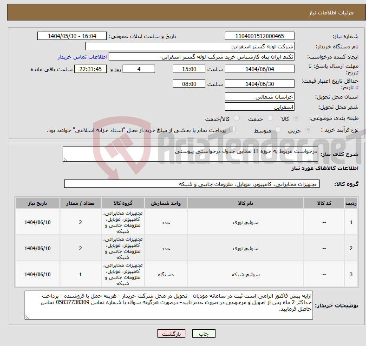
Task: Click the resize handle of the buyer notes box
Action: [27, 317]
